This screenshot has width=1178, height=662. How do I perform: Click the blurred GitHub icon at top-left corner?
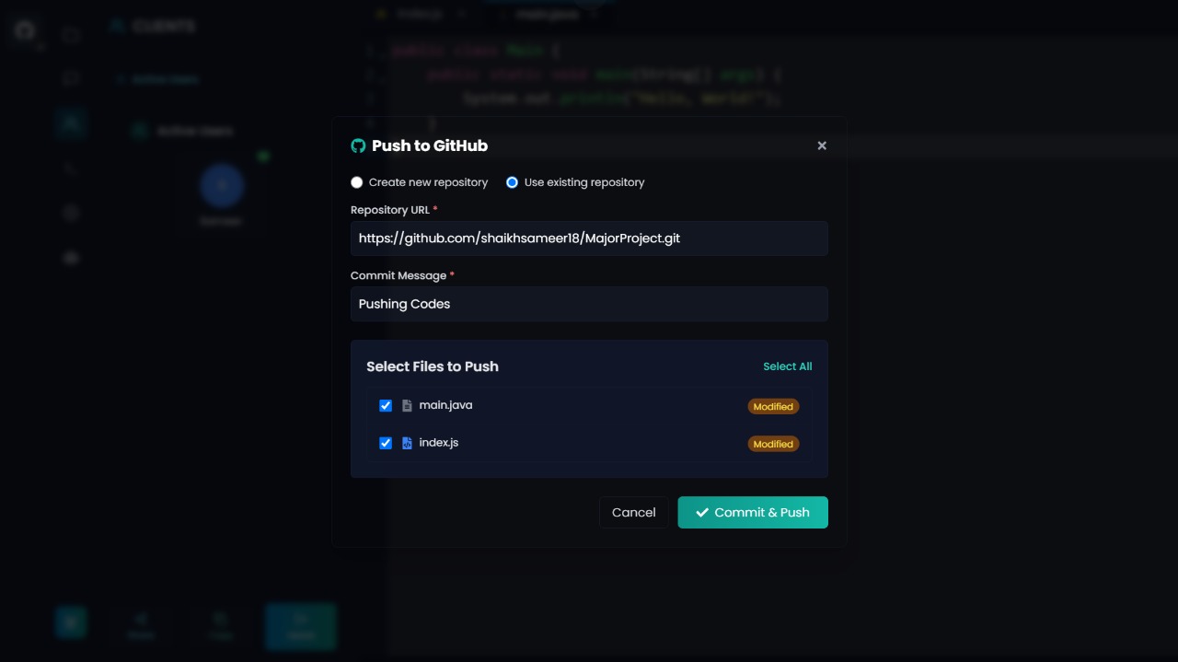click(25, 30)
